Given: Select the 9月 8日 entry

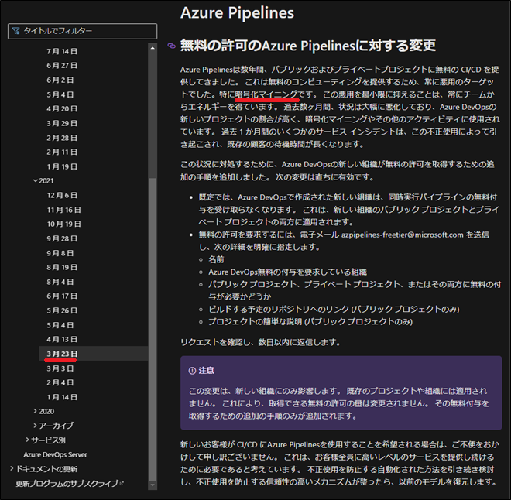Looking at the screenshot, I should tap(60, 253).
